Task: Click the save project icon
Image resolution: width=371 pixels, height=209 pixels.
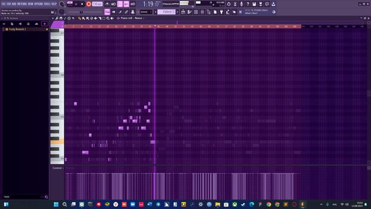Action: coord(254,4)
